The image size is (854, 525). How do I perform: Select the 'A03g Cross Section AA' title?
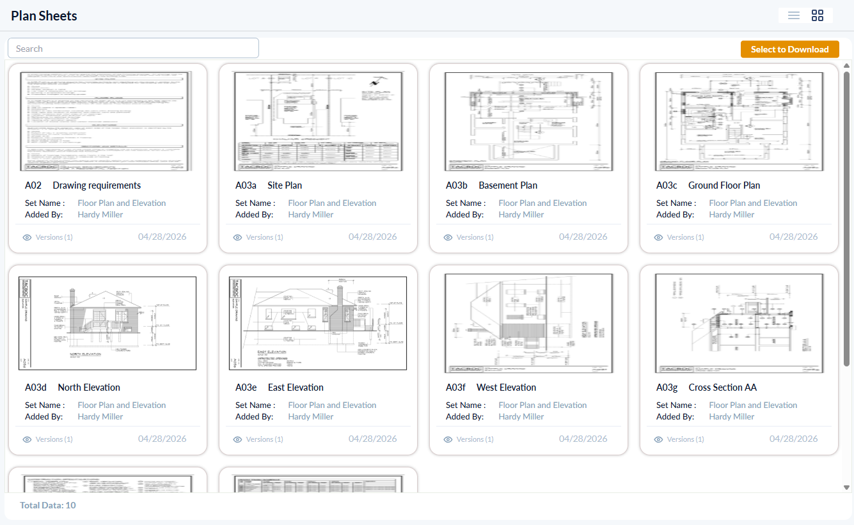pyautogui.click(x=706, y=388)
